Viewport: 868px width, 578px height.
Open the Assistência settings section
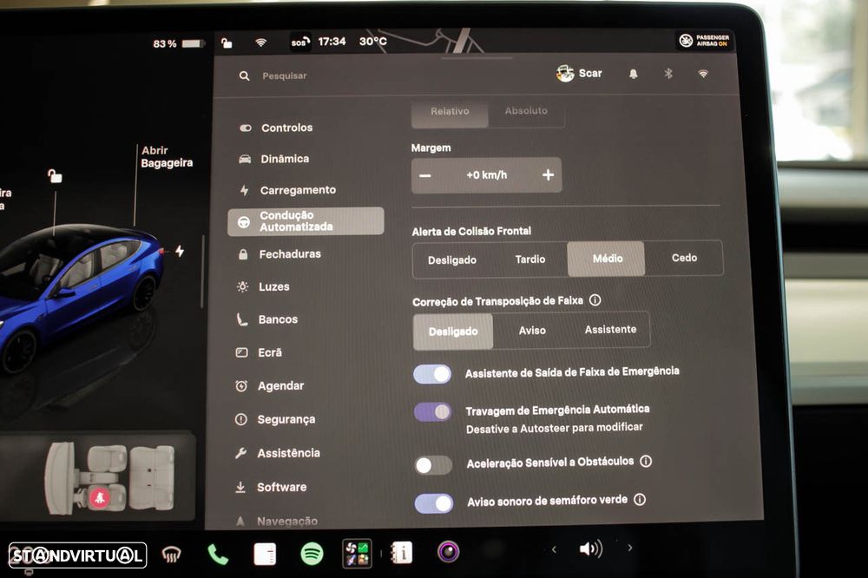tap(278, 453)
